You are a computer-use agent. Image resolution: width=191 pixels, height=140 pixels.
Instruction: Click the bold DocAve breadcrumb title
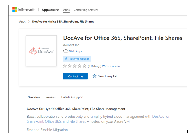63,21
